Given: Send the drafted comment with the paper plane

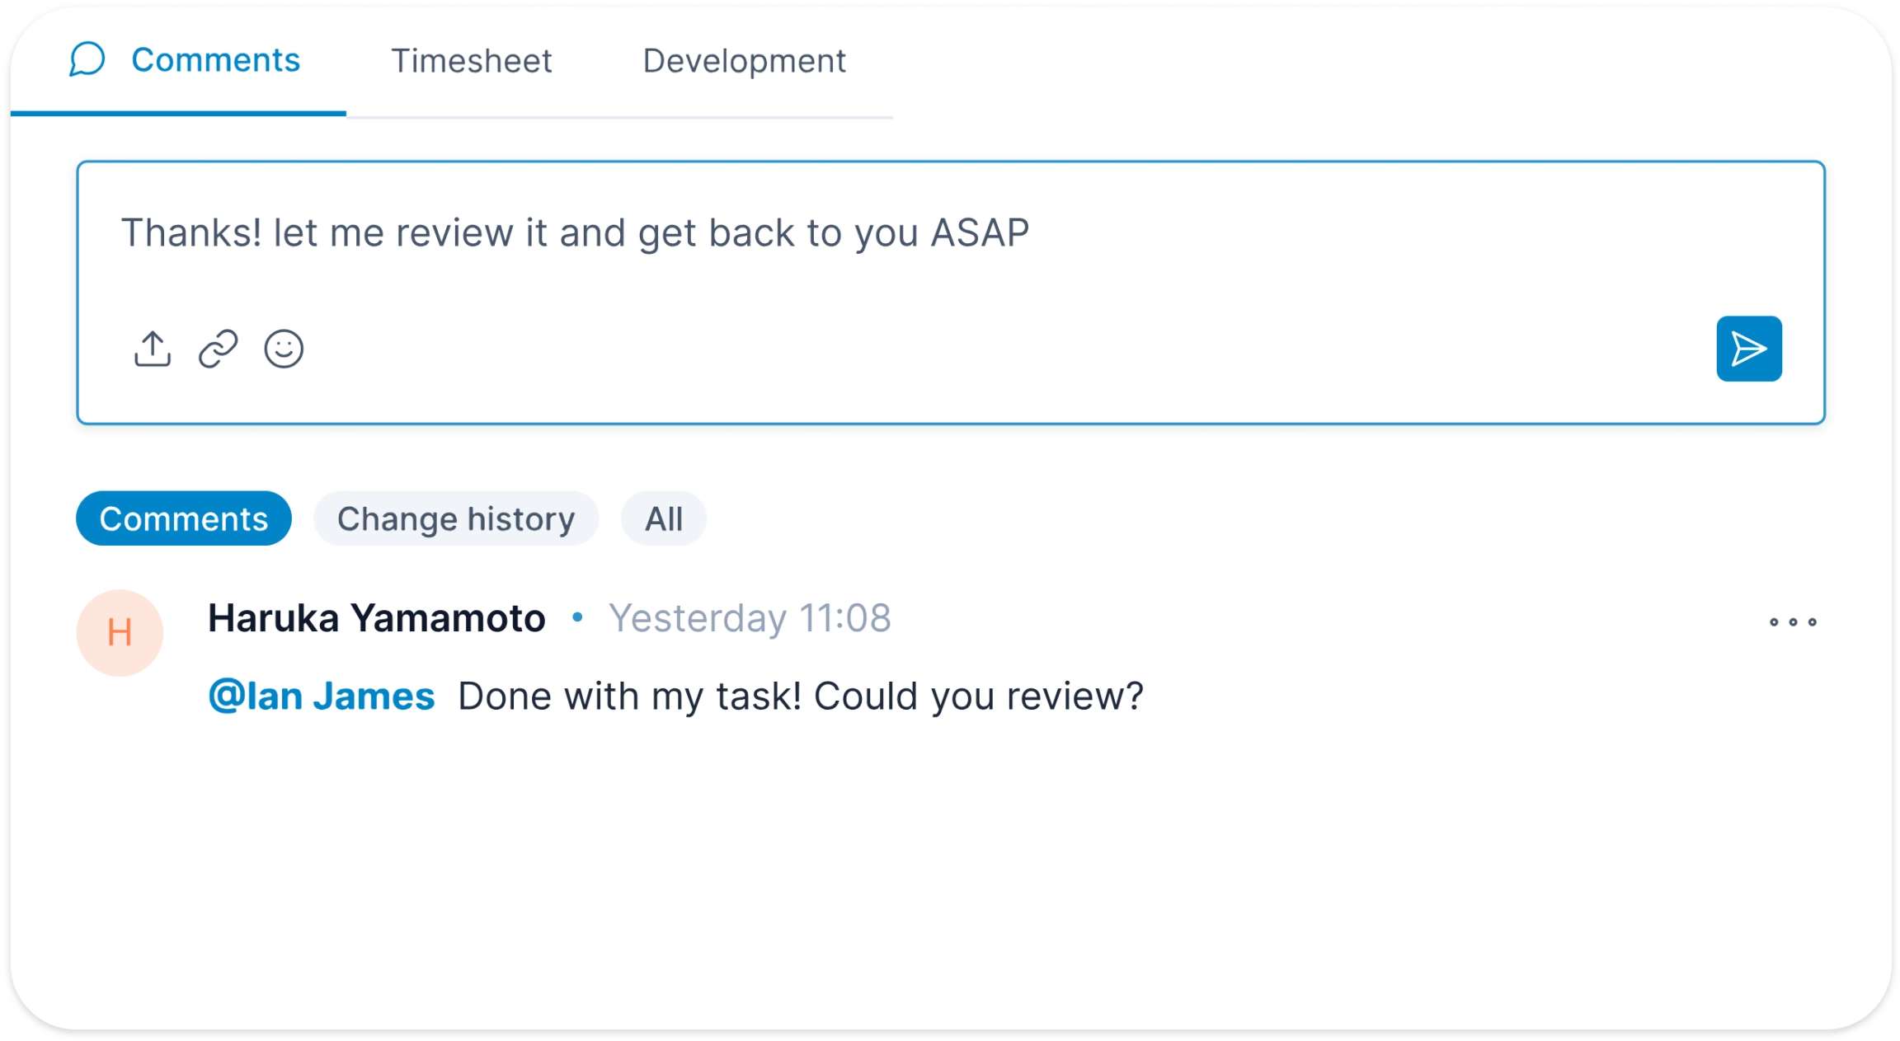Looking at the screenshot, I should point(1748,349).
